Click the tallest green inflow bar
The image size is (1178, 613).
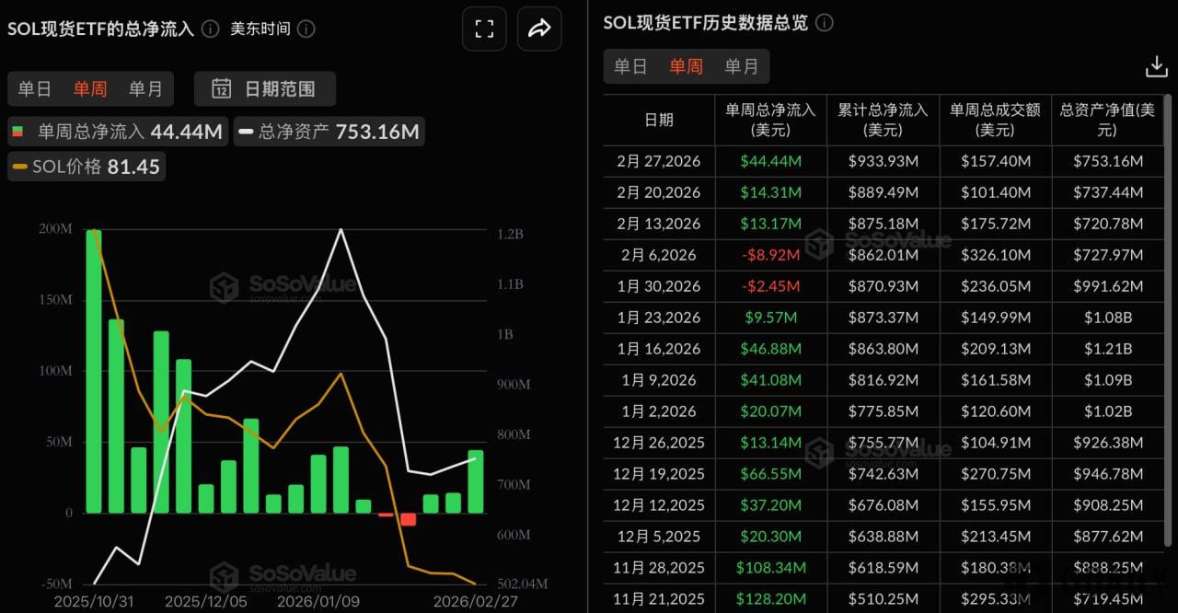click(x=92, y=368)
